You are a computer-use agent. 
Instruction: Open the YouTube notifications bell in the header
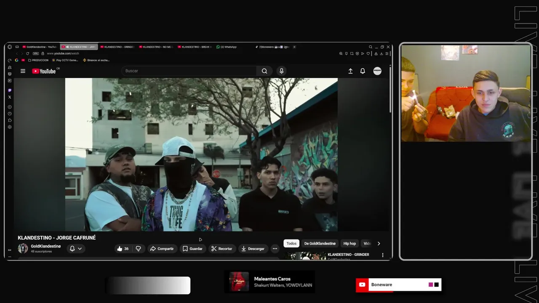click(x=363, y=71)
